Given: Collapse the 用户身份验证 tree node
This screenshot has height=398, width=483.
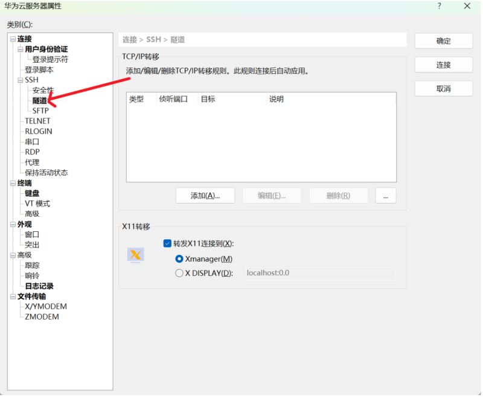Looking at the screenshot, I should 21,50.
